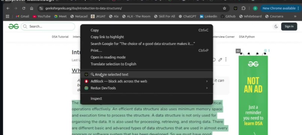The image size is (302, 135).
Task: Click the gray AD badge
Action: coord(238,51)
